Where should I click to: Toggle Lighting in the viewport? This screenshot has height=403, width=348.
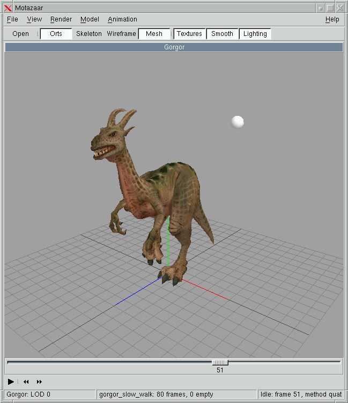tap(255, 34)
